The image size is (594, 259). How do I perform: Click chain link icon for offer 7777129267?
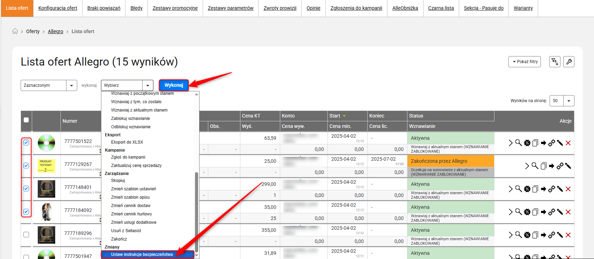click(560, 166)
